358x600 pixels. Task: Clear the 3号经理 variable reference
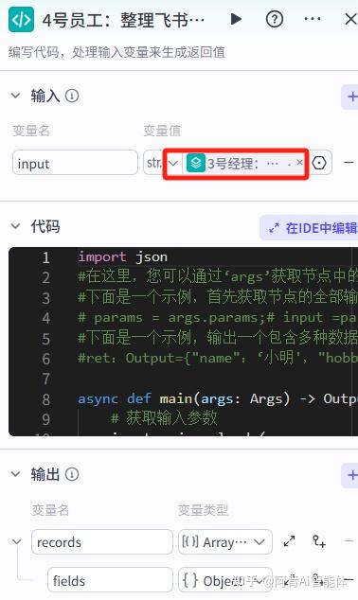coord(299,162)
